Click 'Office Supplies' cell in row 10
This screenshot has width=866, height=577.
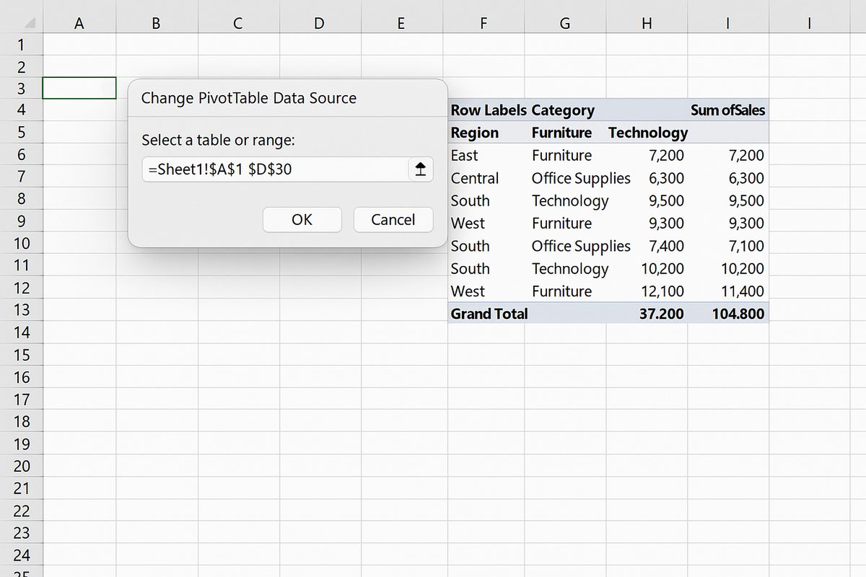581,246
